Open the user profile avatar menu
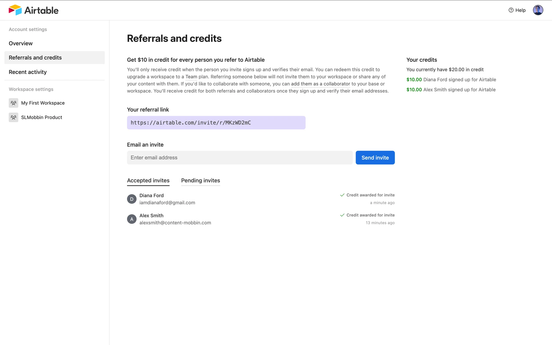This screenshot has width=552, height=345. [x=538, y=10]
